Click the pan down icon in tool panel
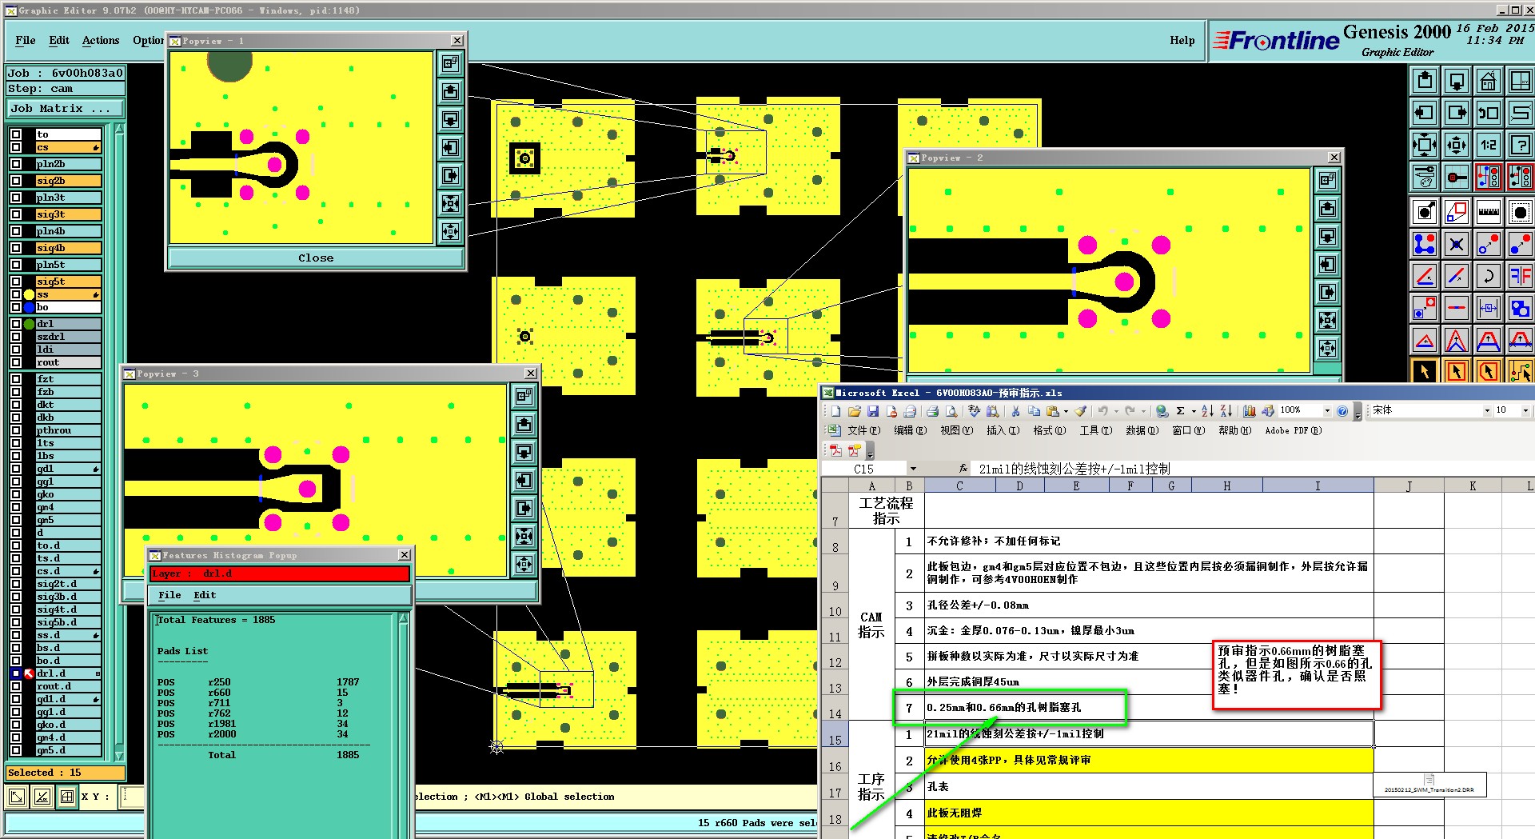The image size is (1535, 839). tap(1457, 81)
